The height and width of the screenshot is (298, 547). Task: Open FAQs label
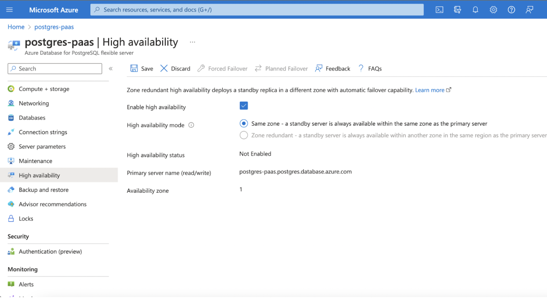coord(375,69)
